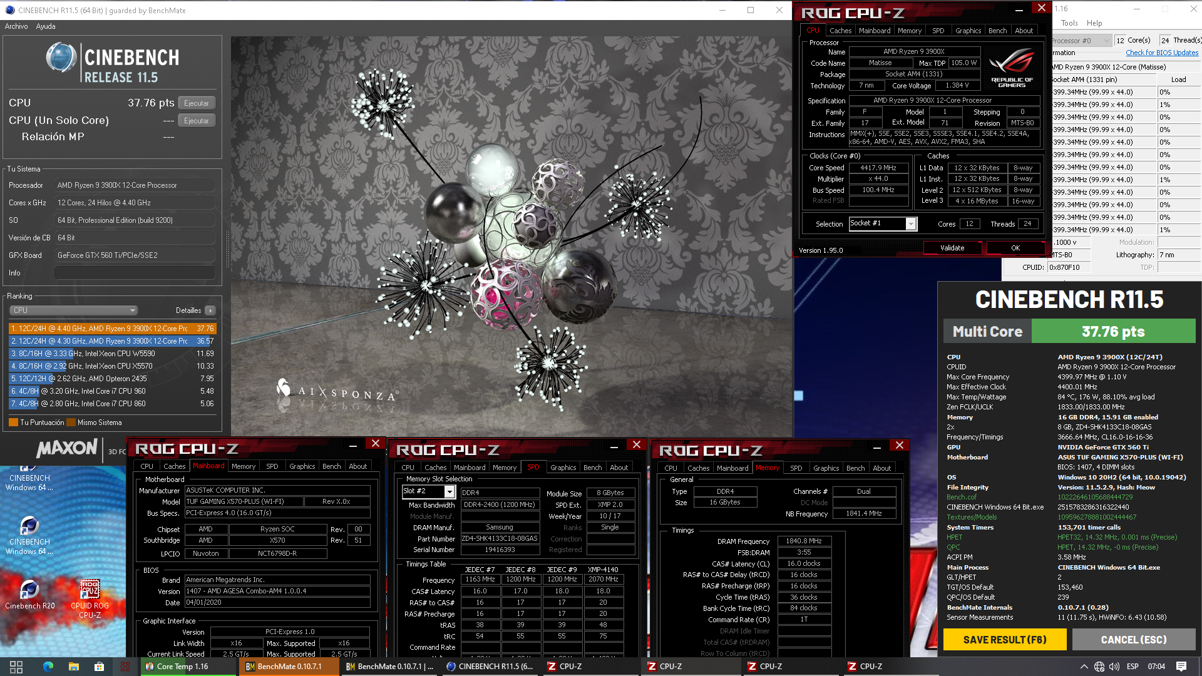Open the Tools menu in Core Temp
The width and height of the screenshot is (1202, 676).
tap(1069, 23)
